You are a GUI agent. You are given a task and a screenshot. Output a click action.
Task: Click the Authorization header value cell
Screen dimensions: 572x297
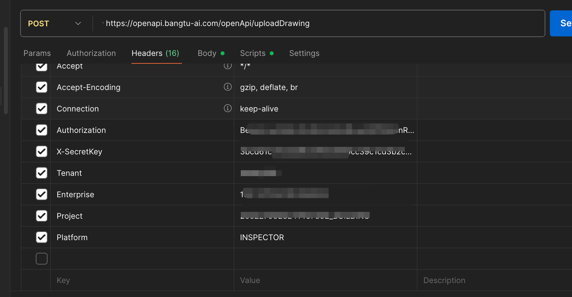pyautogui.click(x=325, y=130)
